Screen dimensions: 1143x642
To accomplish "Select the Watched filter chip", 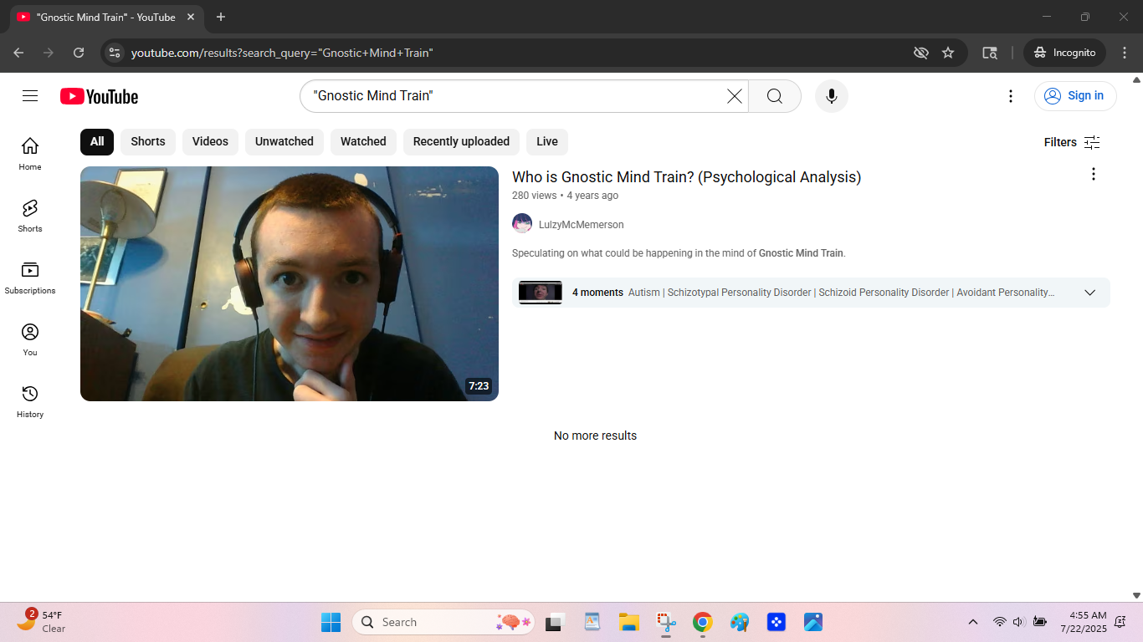I will click(x=363, y=142).
